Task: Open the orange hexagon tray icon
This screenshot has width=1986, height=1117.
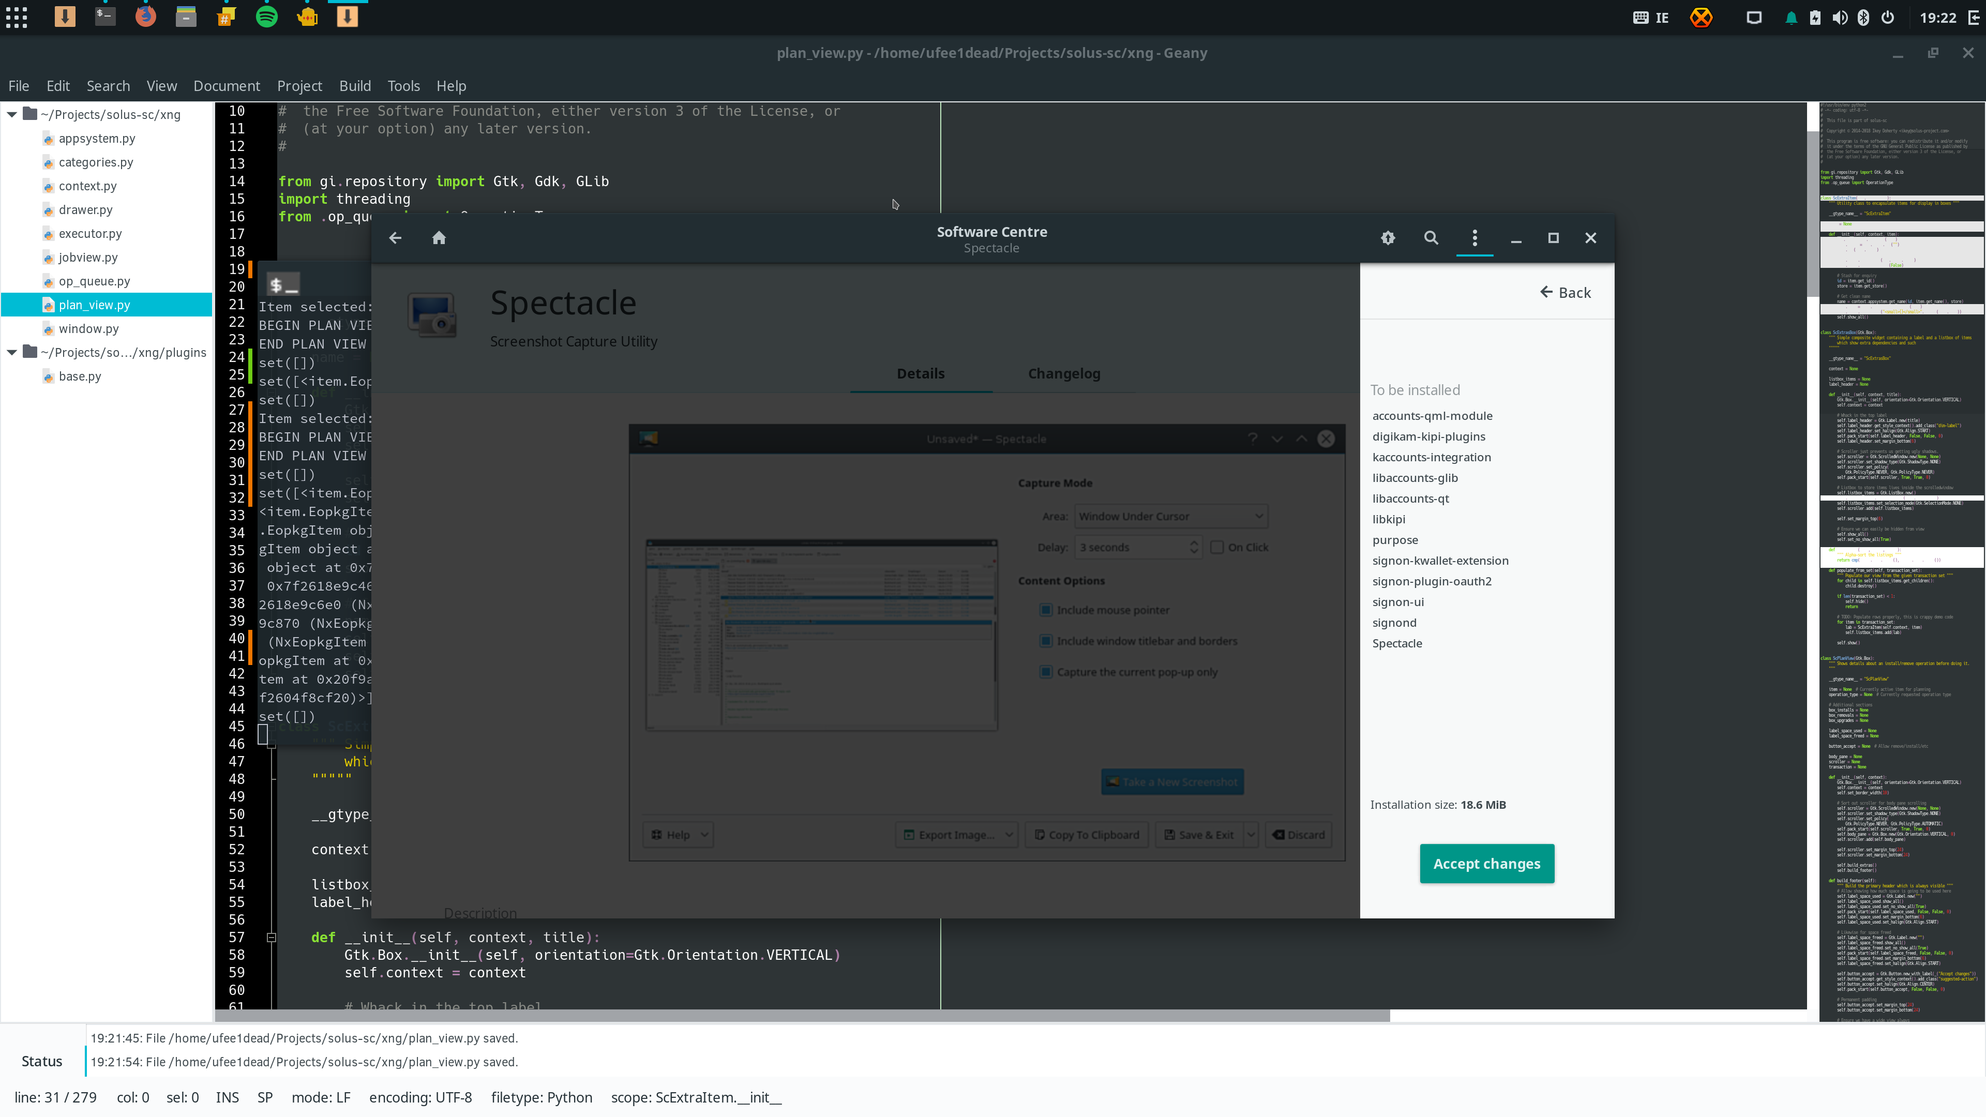Action: 1701,17
